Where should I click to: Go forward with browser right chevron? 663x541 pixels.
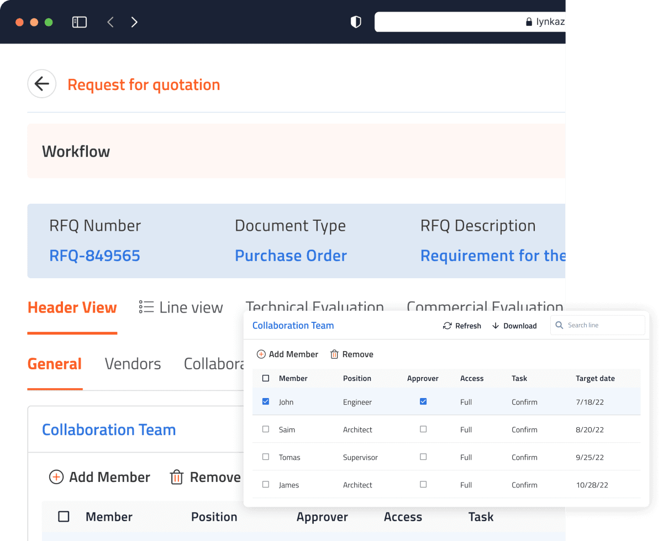coord(134,22)
